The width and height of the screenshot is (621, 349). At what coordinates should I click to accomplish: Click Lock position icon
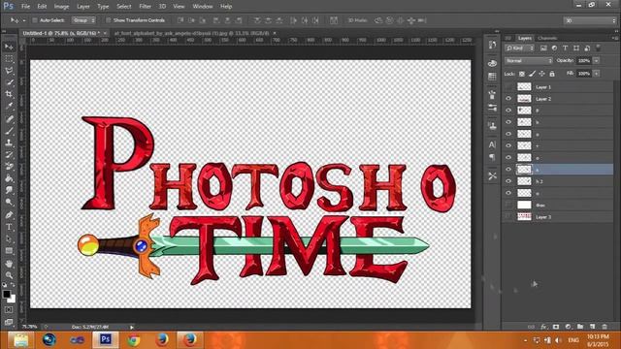point(541,74)
